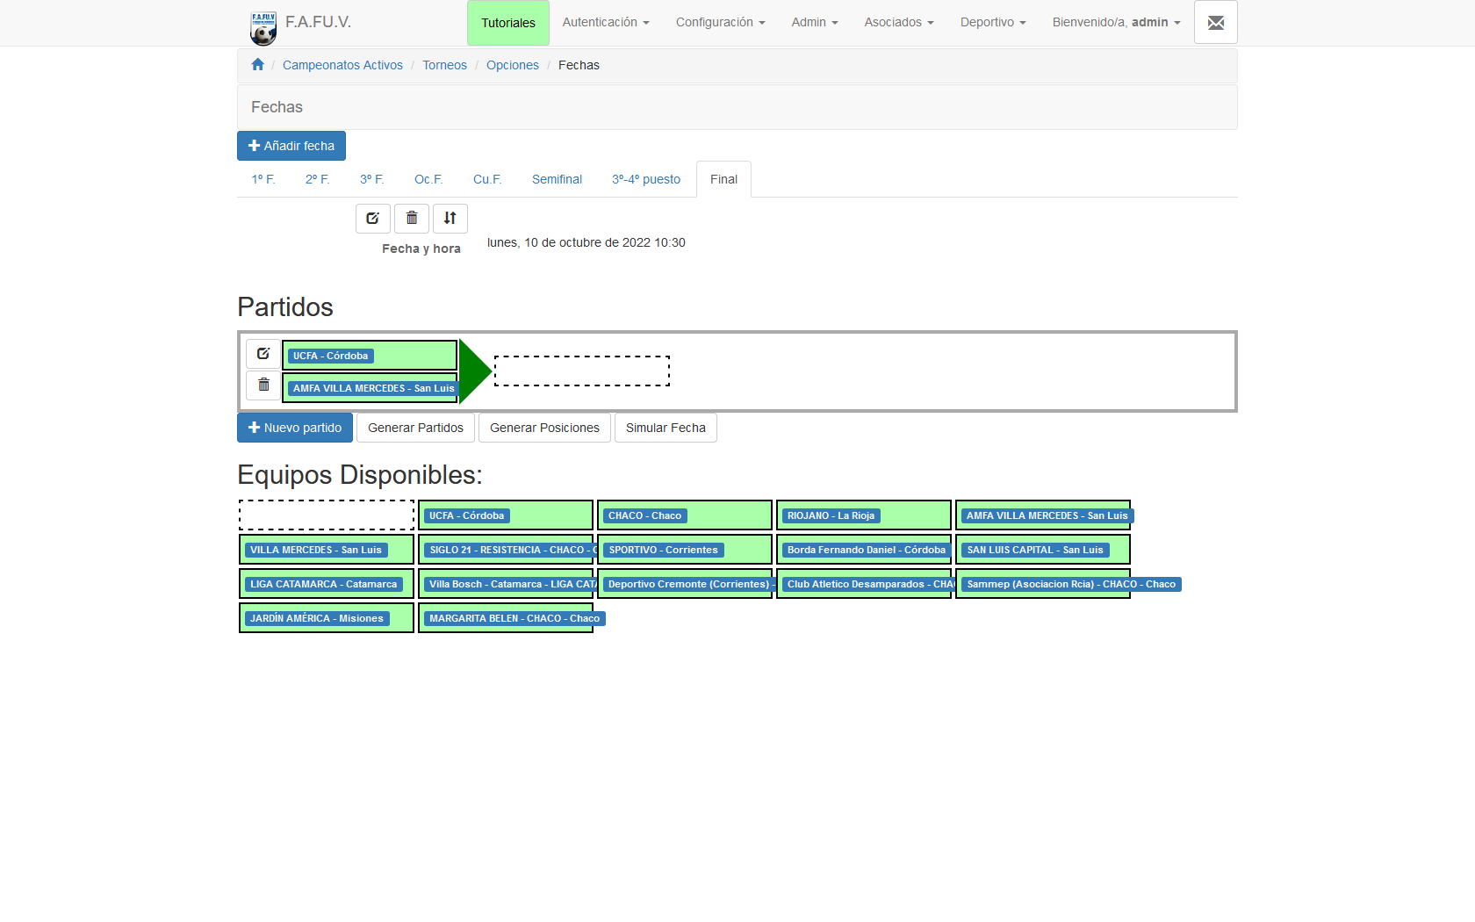Select the RIOJANO - La Rioja team
The image size is (1475, 922).
831,516
